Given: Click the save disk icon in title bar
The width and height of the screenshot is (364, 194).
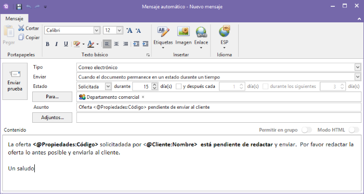Looking at the screenshot, I should coord(19,7).
